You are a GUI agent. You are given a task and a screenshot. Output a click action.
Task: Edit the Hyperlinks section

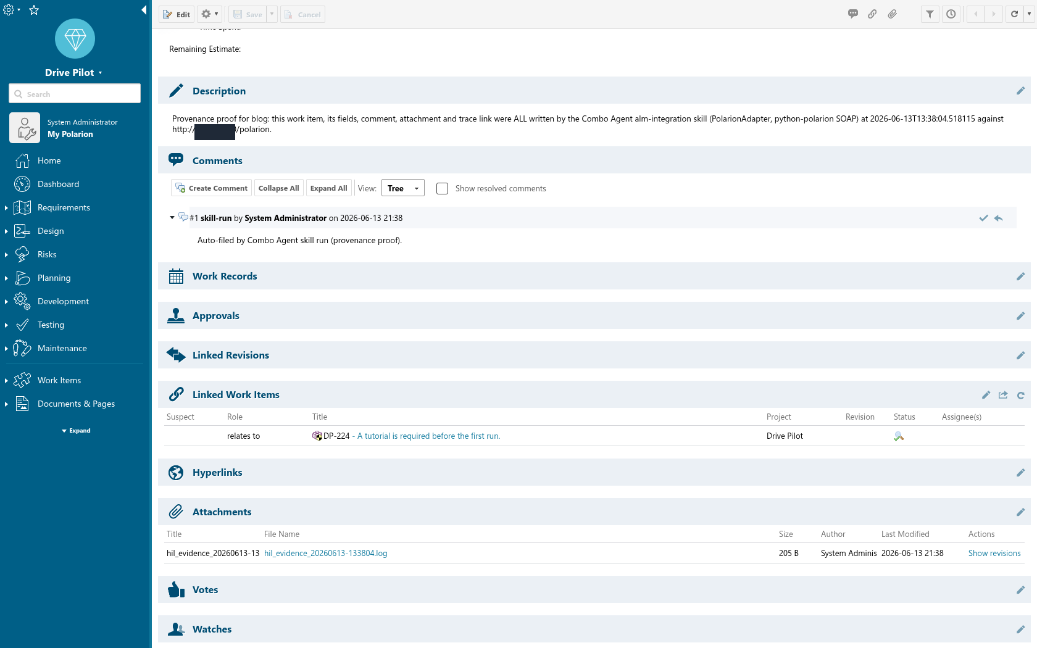(1020, 473)
